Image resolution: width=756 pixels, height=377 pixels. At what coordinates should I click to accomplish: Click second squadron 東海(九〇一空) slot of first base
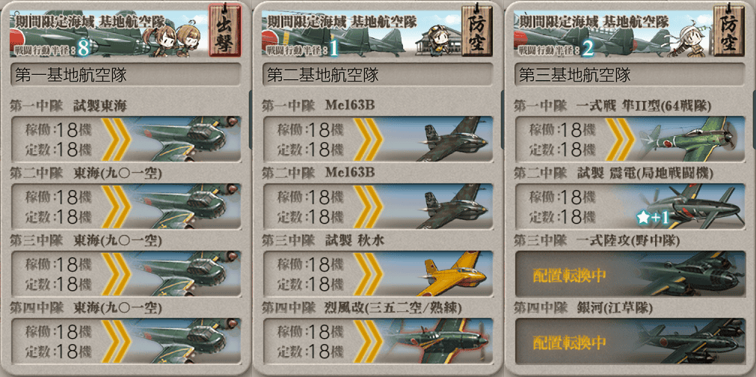pos(126,206)
